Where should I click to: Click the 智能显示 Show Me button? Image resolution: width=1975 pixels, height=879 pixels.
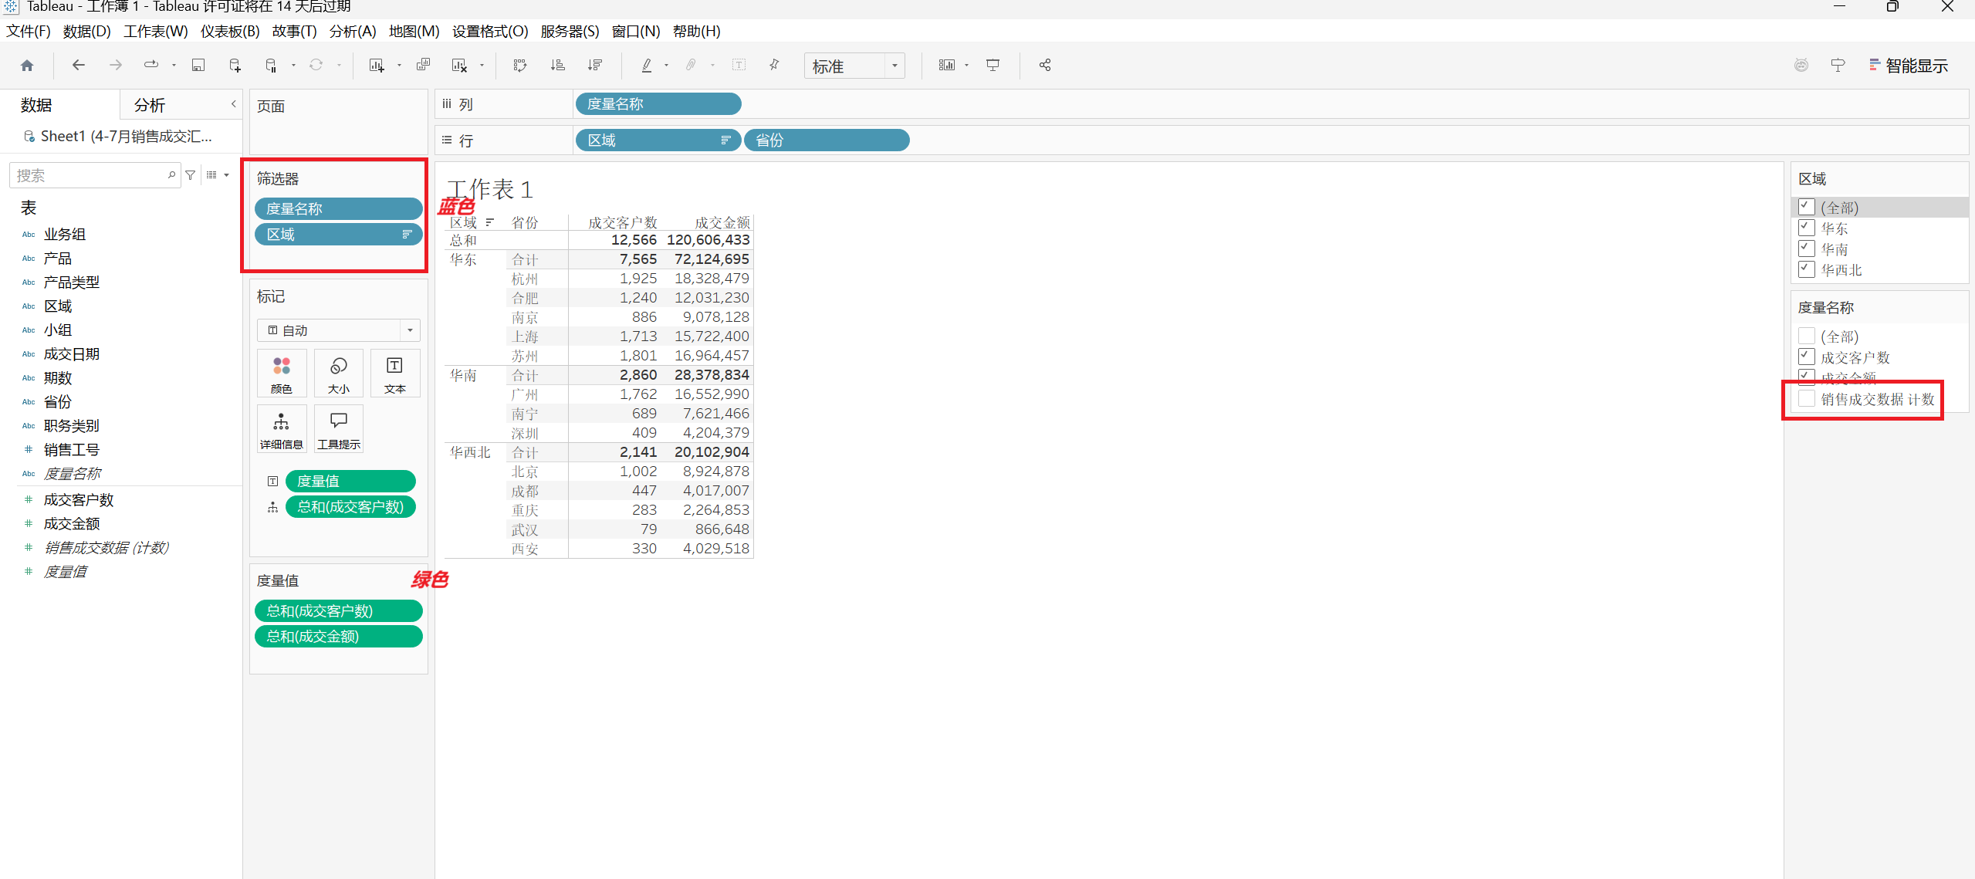[1908, 66]
